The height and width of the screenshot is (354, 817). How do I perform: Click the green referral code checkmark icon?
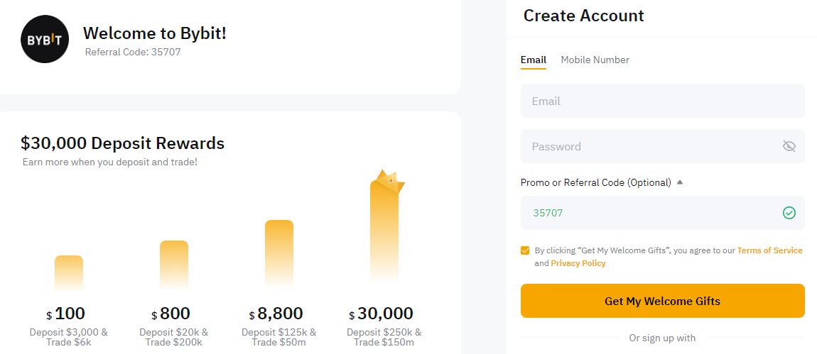(x=789, y=212)
